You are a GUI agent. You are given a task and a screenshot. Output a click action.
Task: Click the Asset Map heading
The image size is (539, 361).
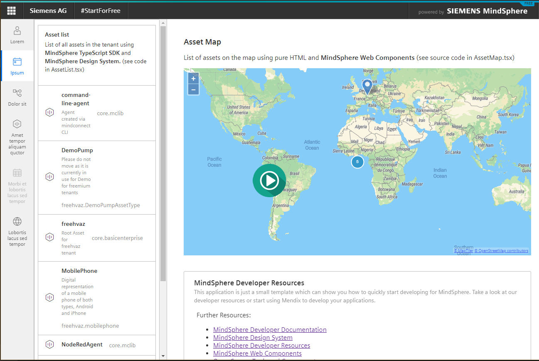202,42
